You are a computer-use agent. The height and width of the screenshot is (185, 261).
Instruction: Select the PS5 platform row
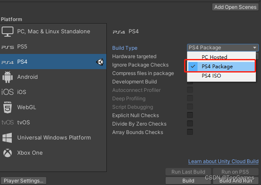coord(53,47)
